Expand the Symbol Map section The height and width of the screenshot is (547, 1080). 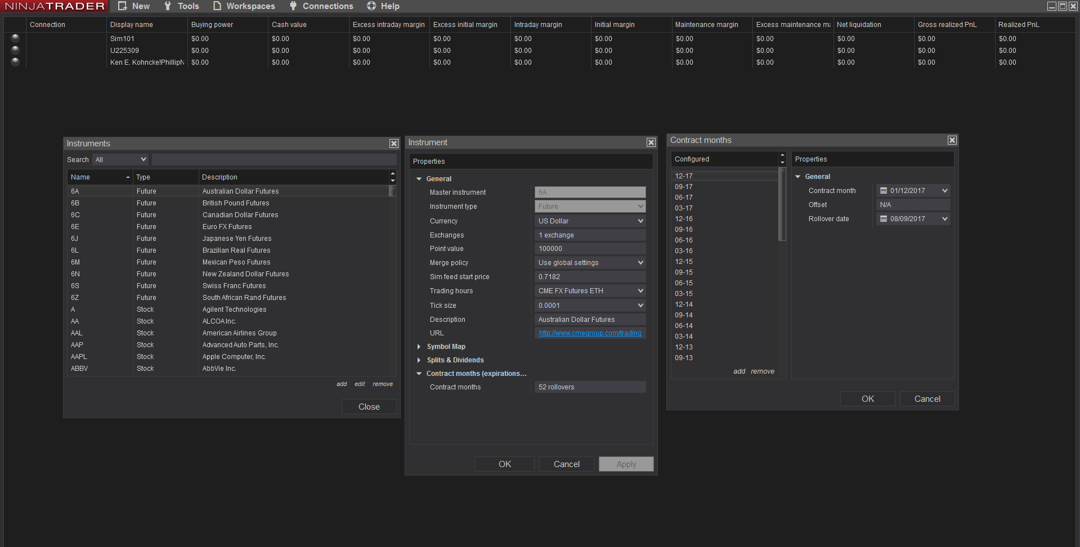click(x=419, y=347)
